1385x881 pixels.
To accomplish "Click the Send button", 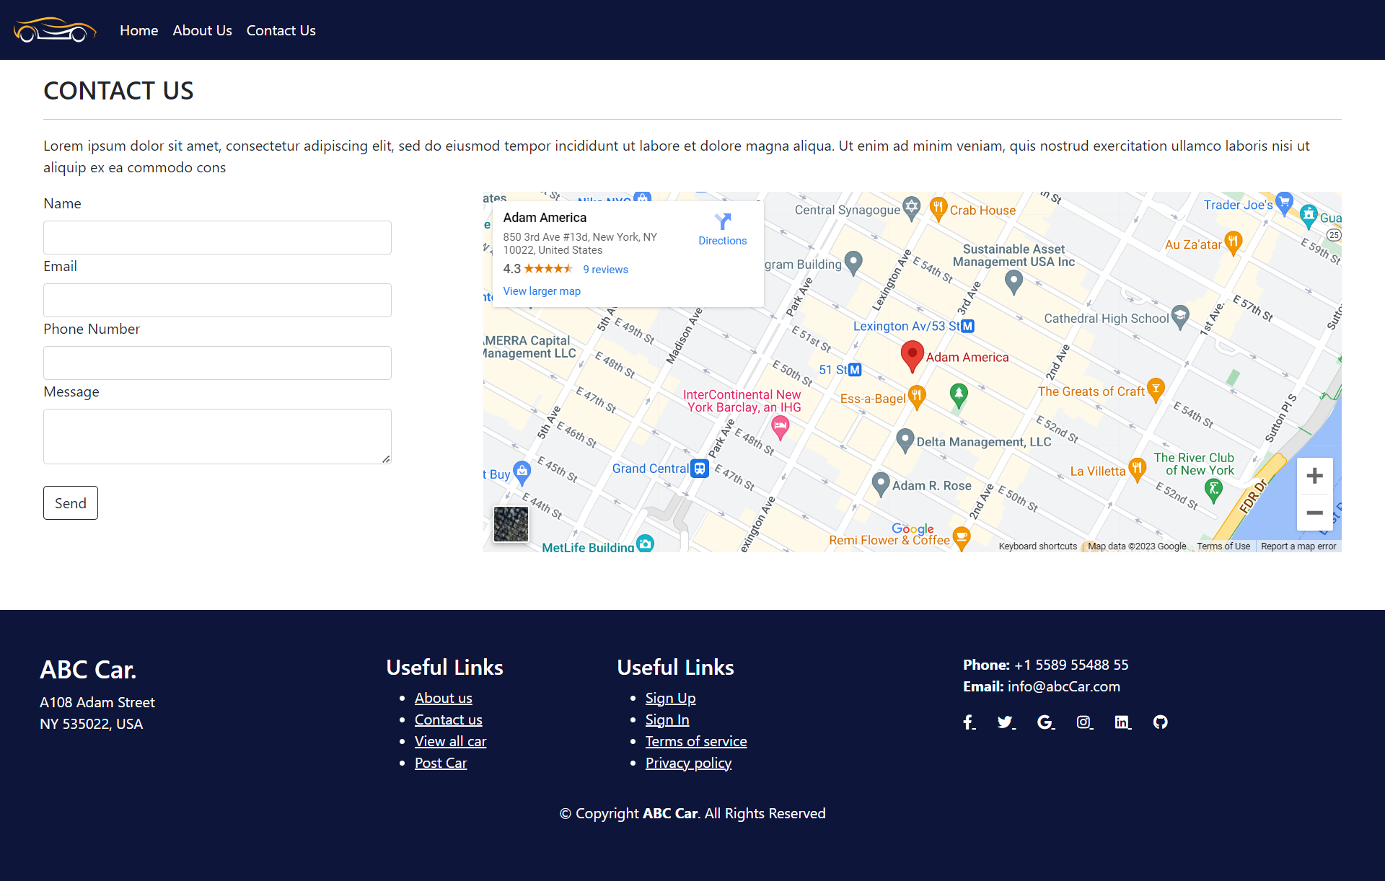I will (71, 503).
